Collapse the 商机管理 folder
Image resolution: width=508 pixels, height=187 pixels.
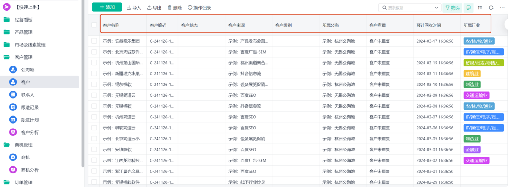(7, 145)
